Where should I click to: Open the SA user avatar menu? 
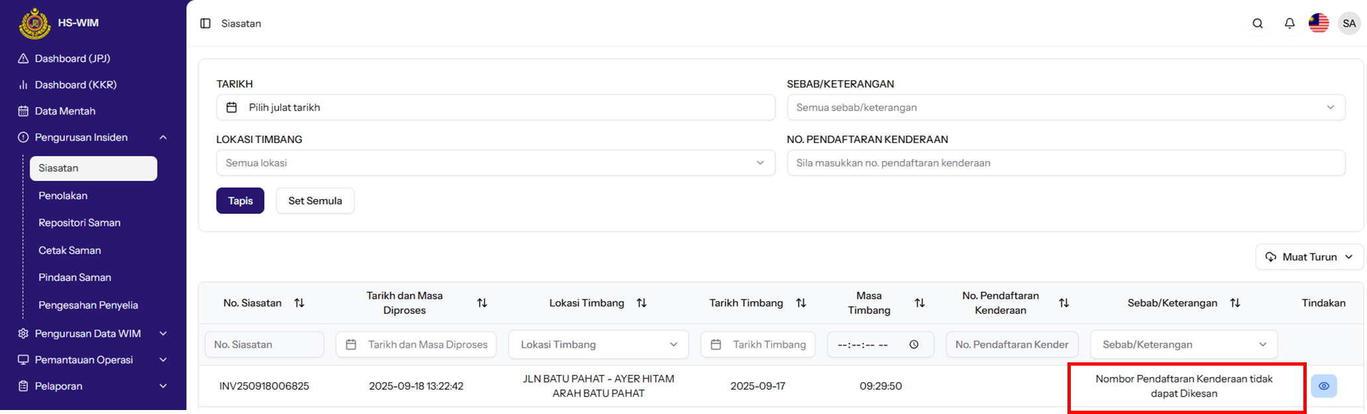(x=1348, y=23)
